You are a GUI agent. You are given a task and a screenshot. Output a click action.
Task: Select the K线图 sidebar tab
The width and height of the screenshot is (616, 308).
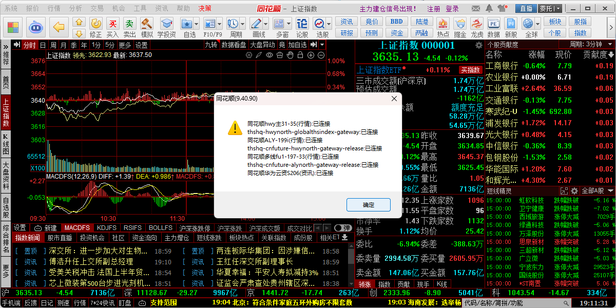[x=6, y=144]
